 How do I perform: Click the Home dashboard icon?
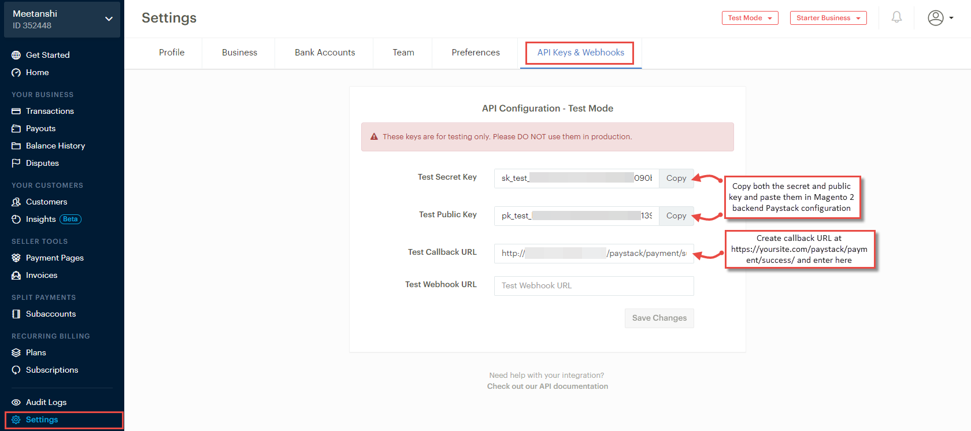16,72
